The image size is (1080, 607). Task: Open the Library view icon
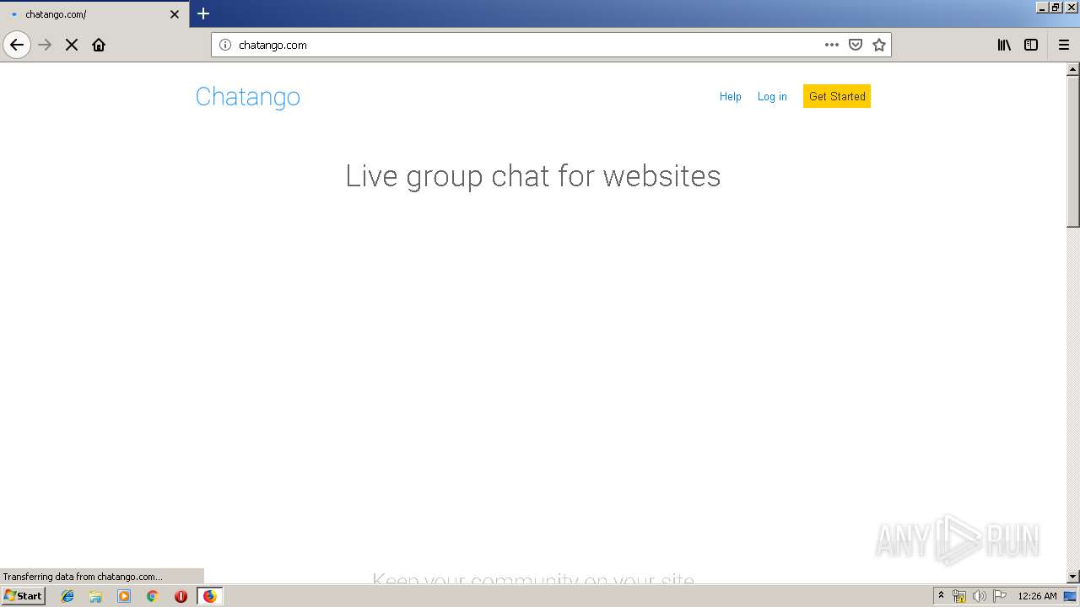(x=1004, y=45)
